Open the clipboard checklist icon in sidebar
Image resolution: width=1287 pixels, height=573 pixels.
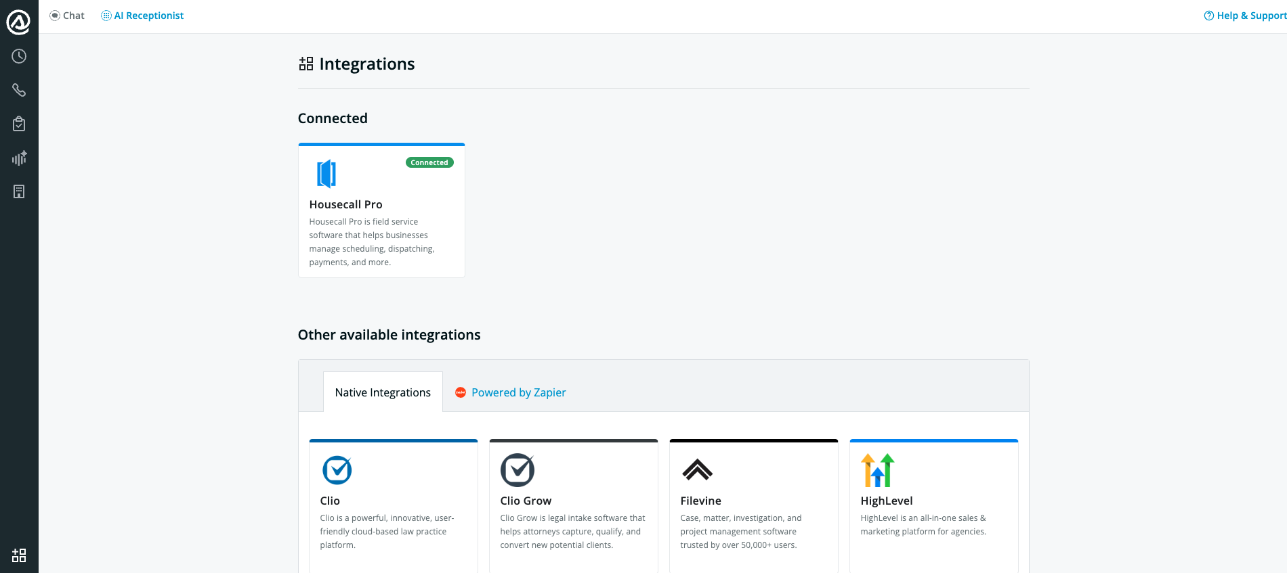19,124
